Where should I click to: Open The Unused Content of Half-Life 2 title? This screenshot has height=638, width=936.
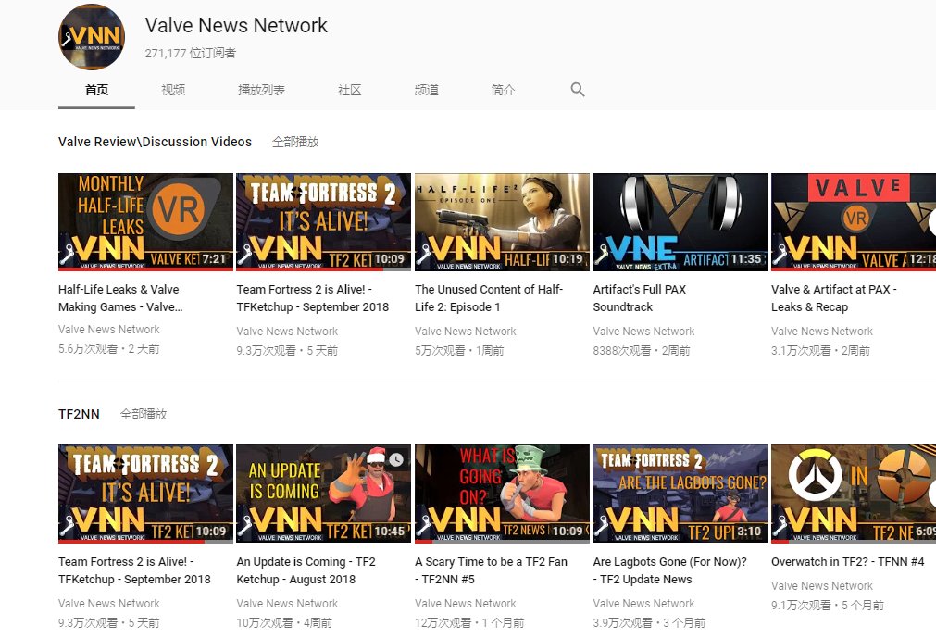click(x=489, y=298)
